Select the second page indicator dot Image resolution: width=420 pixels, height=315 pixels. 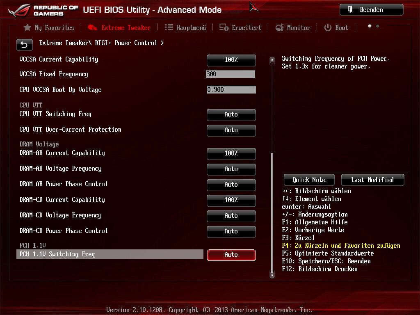pyautogui.click(x=378, y=26)
